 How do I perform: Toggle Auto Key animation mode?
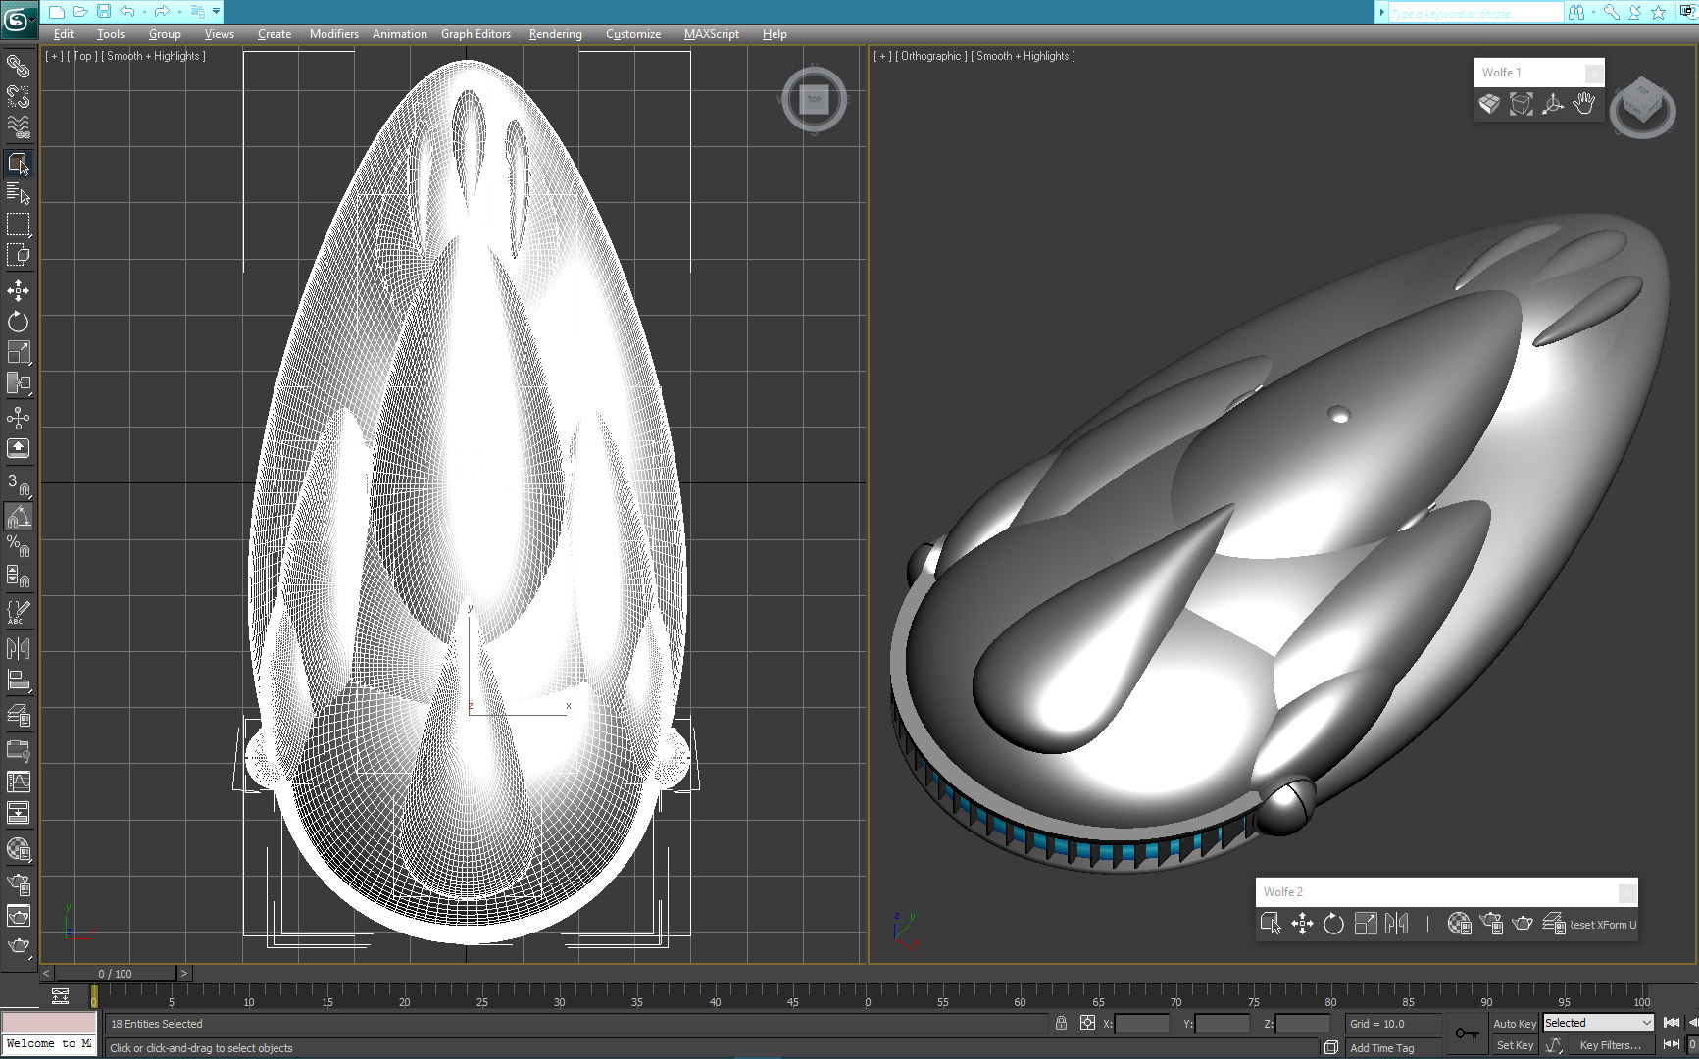pos(1514,1023)
